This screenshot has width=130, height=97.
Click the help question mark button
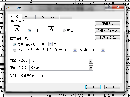click(108, 7)
